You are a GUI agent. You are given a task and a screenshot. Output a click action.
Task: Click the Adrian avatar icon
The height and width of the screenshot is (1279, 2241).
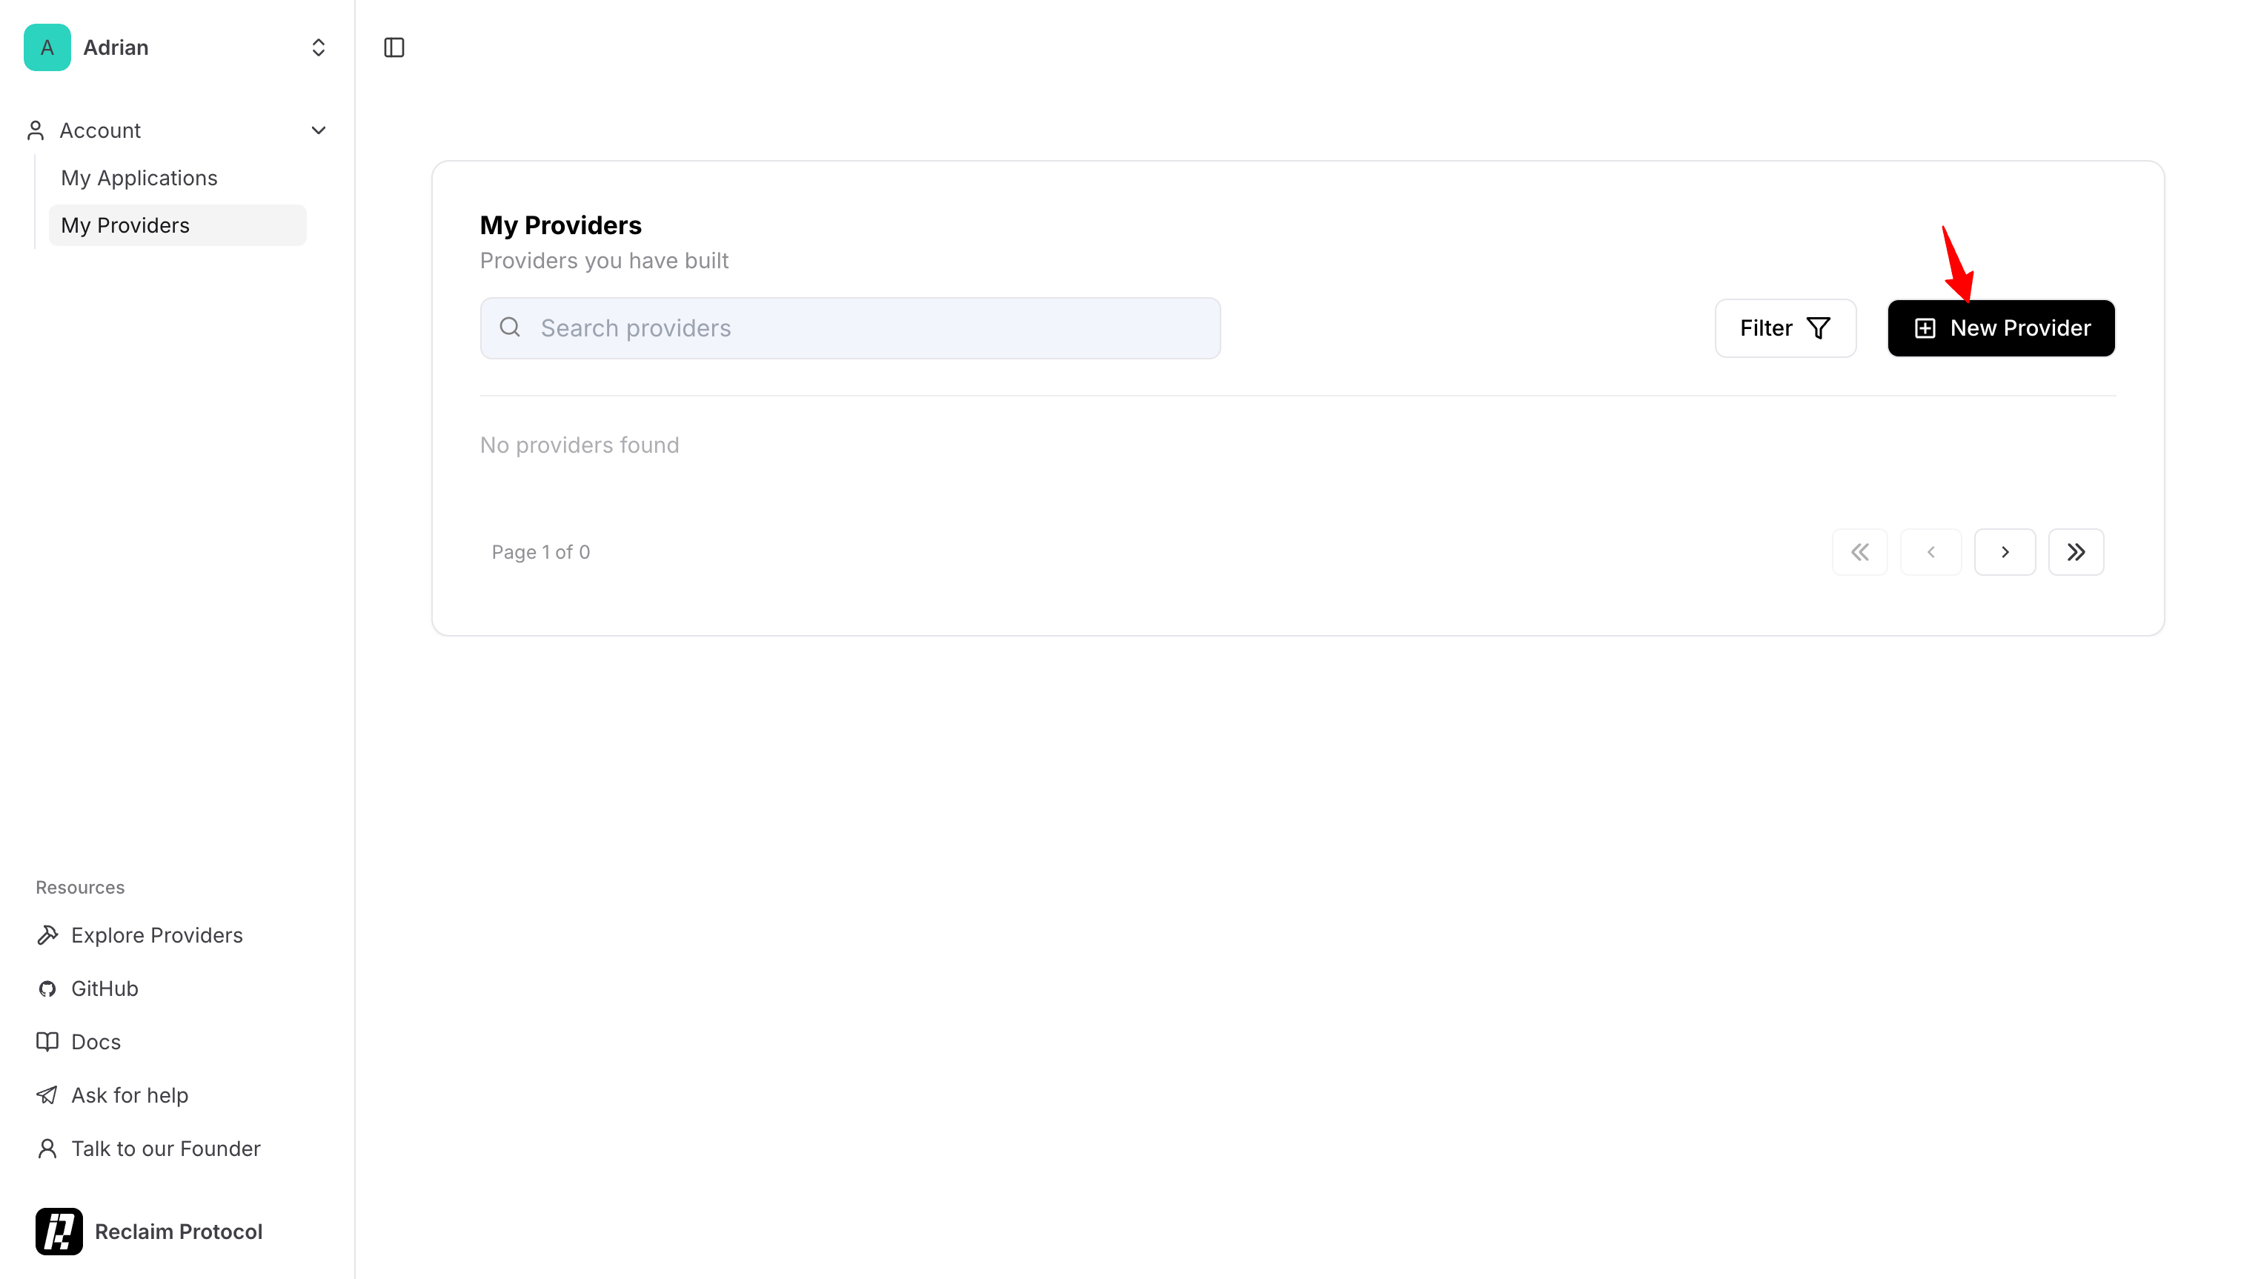(47, 47)
